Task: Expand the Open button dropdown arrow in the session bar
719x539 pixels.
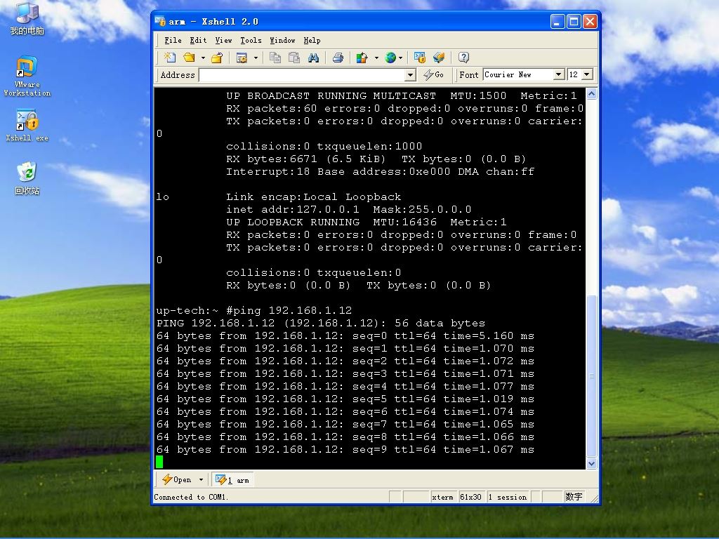Action: coord(201,480)
